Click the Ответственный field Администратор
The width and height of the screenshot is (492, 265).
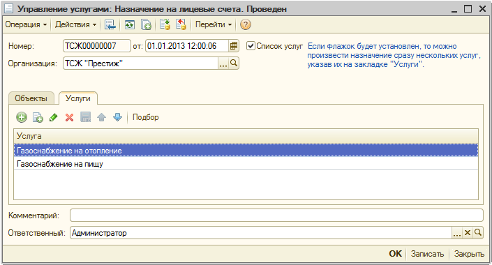pos(261,233)
